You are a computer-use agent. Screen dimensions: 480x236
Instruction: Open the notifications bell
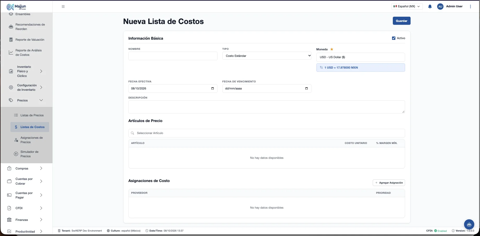430,7
